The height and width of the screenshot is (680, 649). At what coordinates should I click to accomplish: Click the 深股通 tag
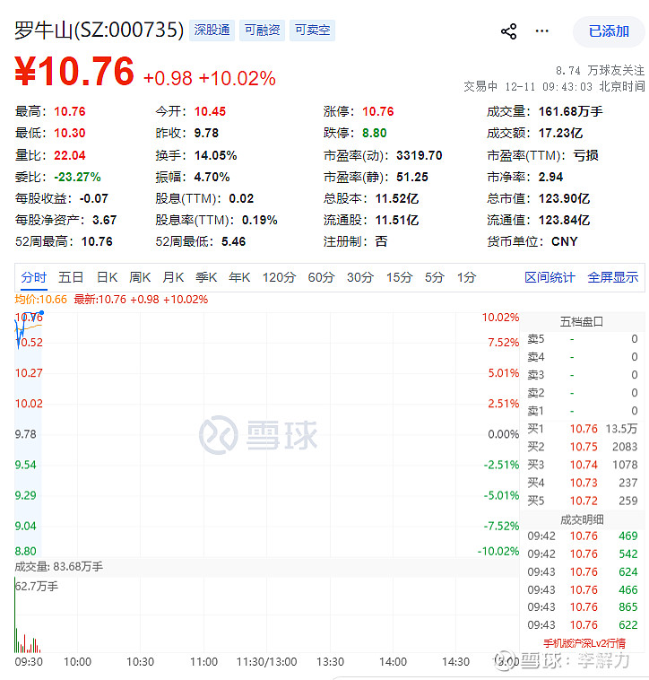(212, 30)
